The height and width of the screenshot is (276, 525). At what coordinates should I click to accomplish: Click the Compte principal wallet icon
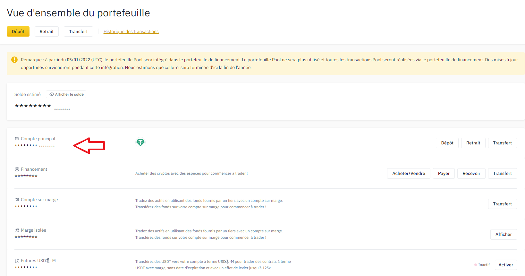tap(17, 139)
